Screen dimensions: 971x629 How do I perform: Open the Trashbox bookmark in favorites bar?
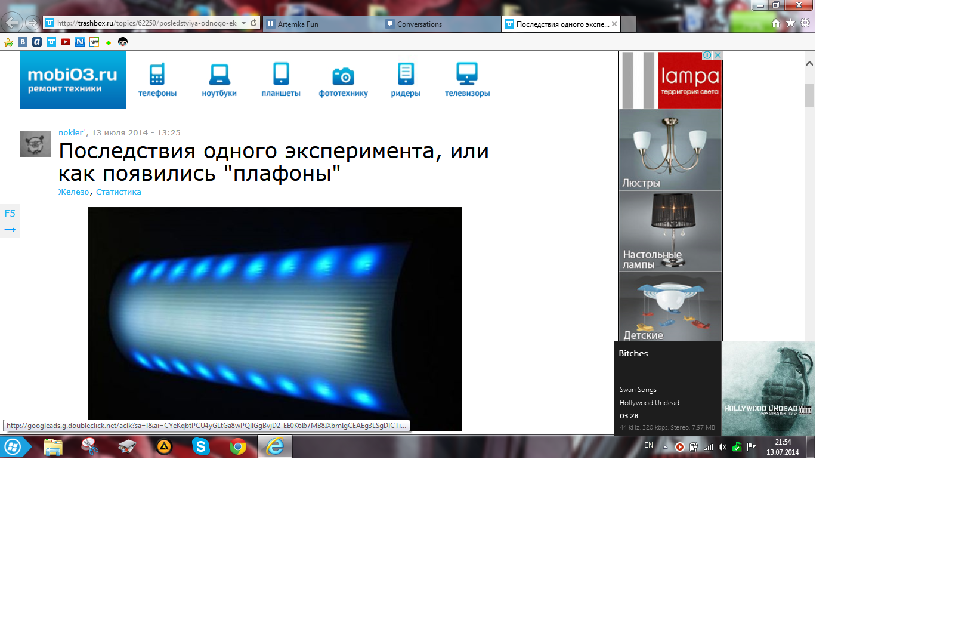pyautogui.click(x=51, y=42)
